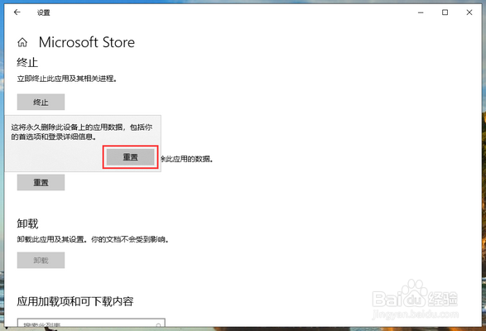Go back using the arrow icon
Screen dimensions: 486x331
(17, 12)
